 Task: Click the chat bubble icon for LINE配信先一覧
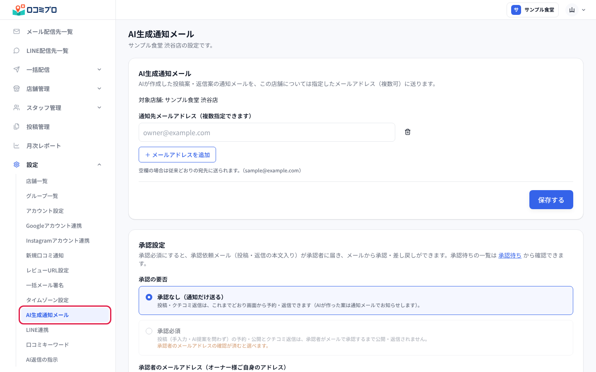pos(17,50)
